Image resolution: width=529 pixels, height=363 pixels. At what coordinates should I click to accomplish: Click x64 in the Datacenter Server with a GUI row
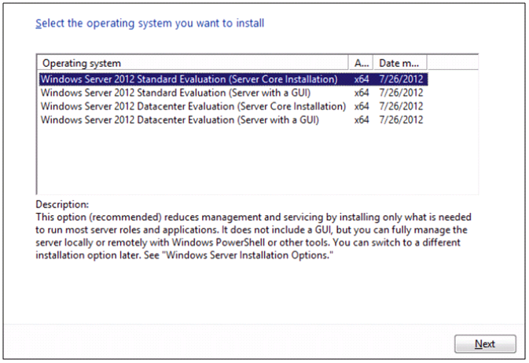pos(362,120)
